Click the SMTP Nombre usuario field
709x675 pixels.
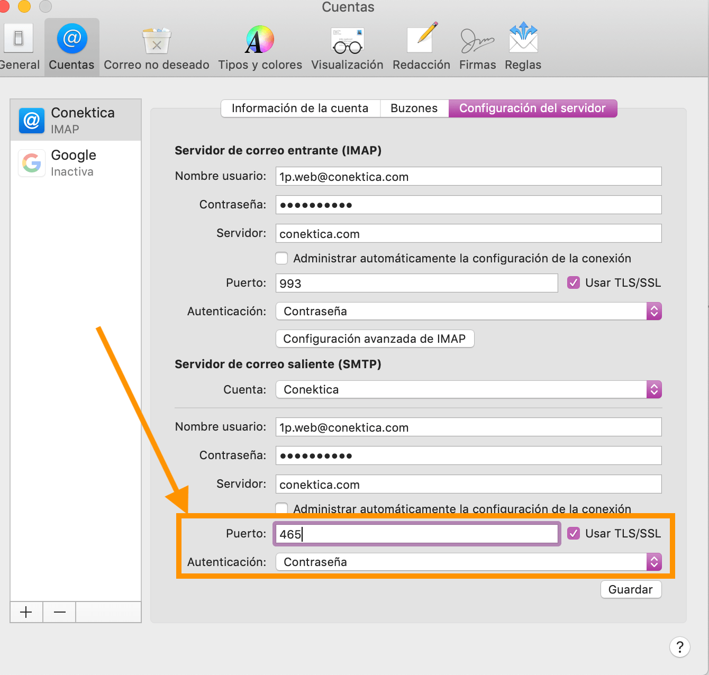468,427
